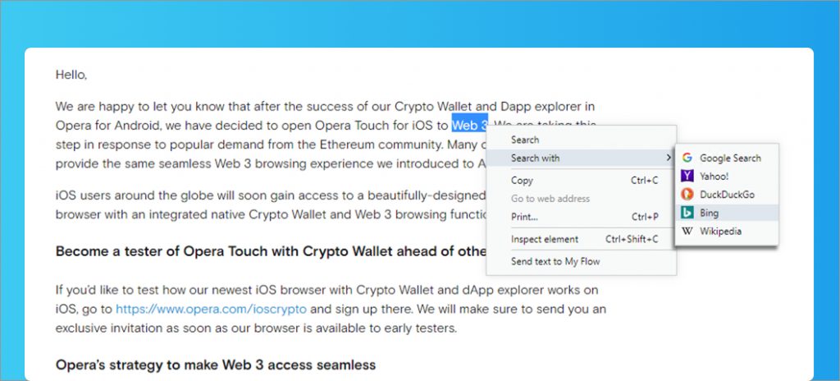
Task: Click the Become a tester heading
Action: pyautogui.click(x=271, y=251)
